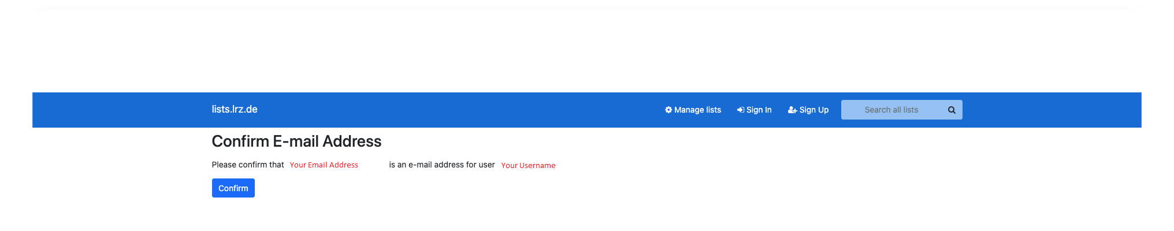Focus the Search all lists field
The width and height of the screenshot is (1174, 231).
pos(891,110)
